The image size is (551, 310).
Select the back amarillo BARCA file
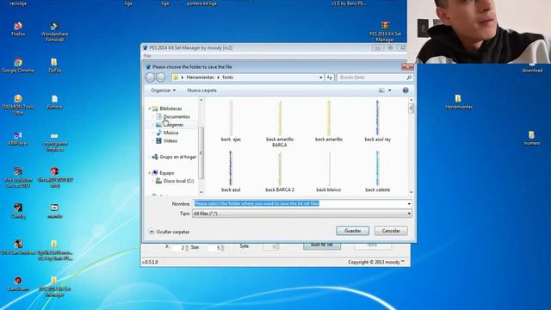[x=280, y=124]
